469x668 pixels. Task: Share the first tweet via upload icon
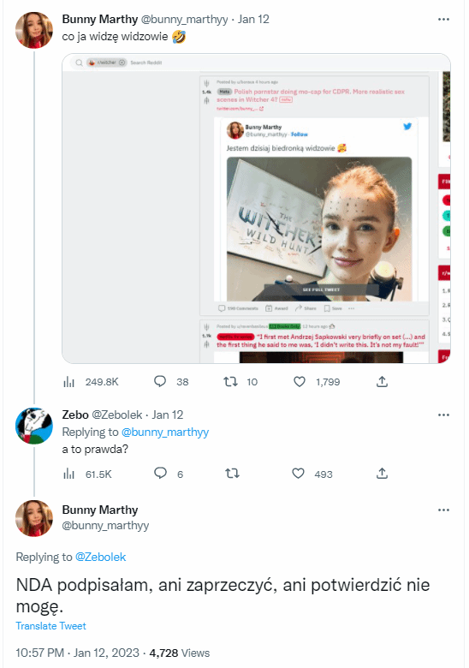point(383,381)
